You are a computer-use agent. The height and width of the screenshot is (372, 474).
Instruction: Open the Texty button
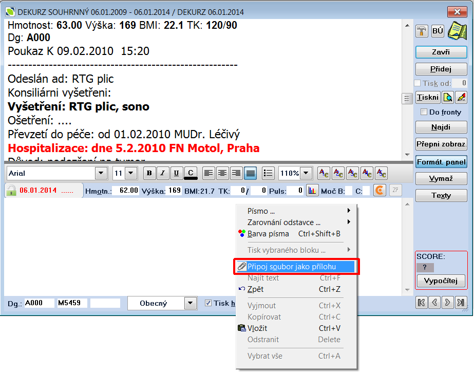click(441, 195)
